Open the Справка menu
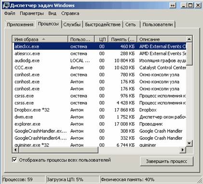Image resolution: width=203 pixels, height=184 pixels. pyautogui.click(x=70, y=13)
